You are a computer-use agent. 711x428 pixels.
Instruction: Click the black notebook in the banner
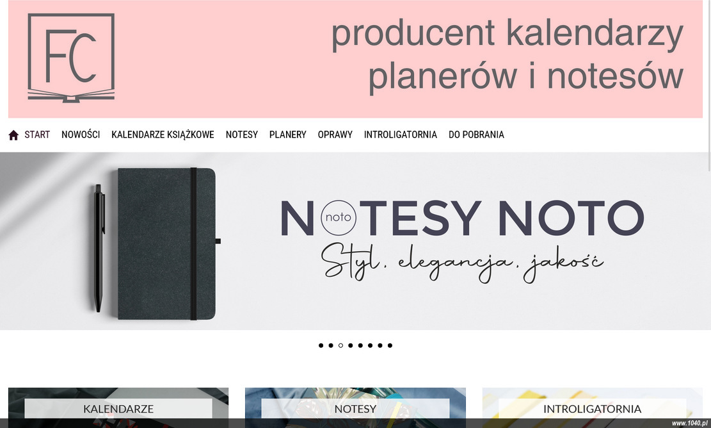167,243
